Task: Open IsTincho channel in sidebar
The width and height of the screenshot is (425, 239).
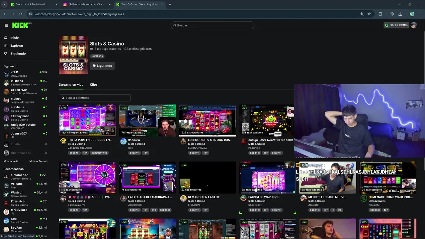Action: point(25,83)
